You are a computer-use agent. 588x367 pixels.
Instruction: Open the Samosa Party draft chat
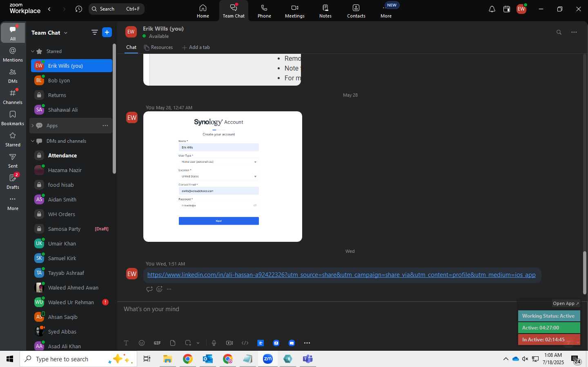[71, 229]
